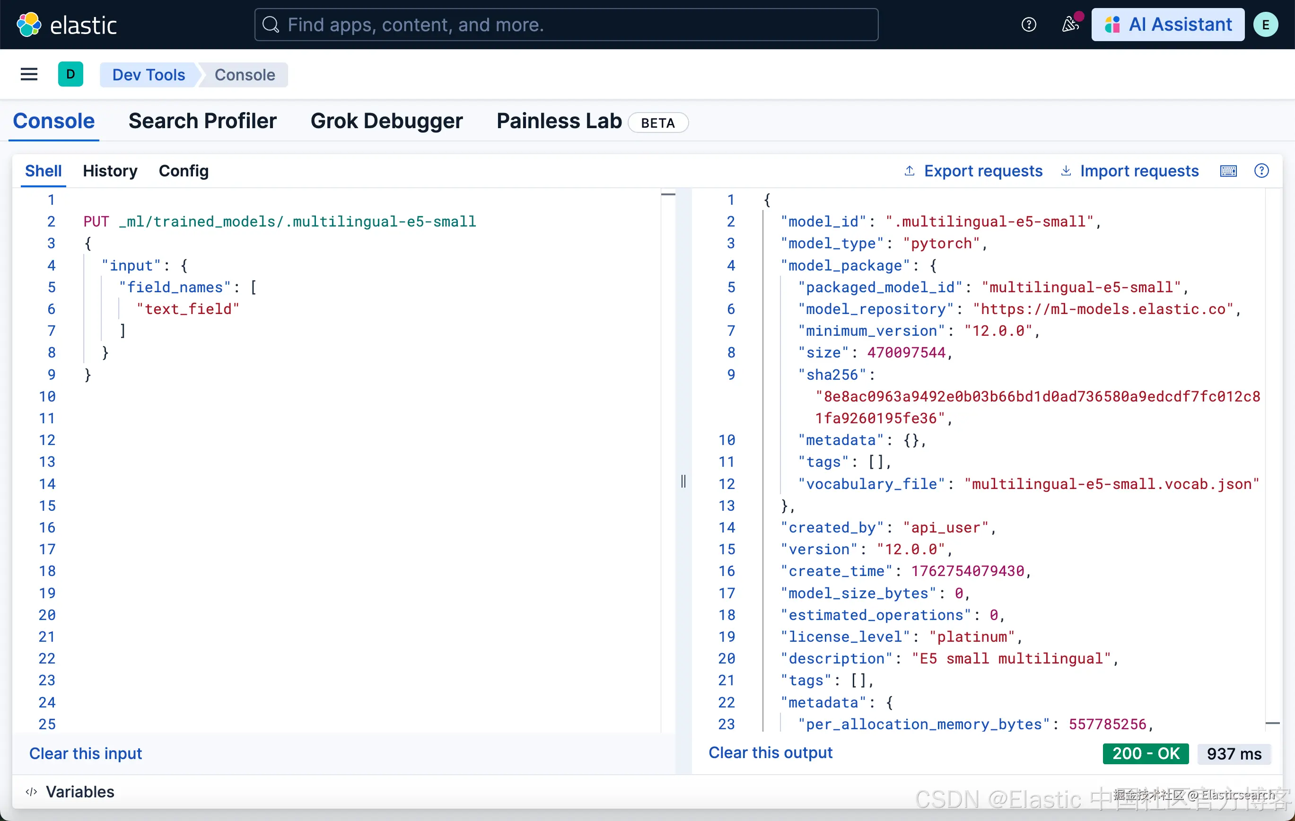Open the History tab
Screen dimensions: 1295x821
click(x=110, y=171)
